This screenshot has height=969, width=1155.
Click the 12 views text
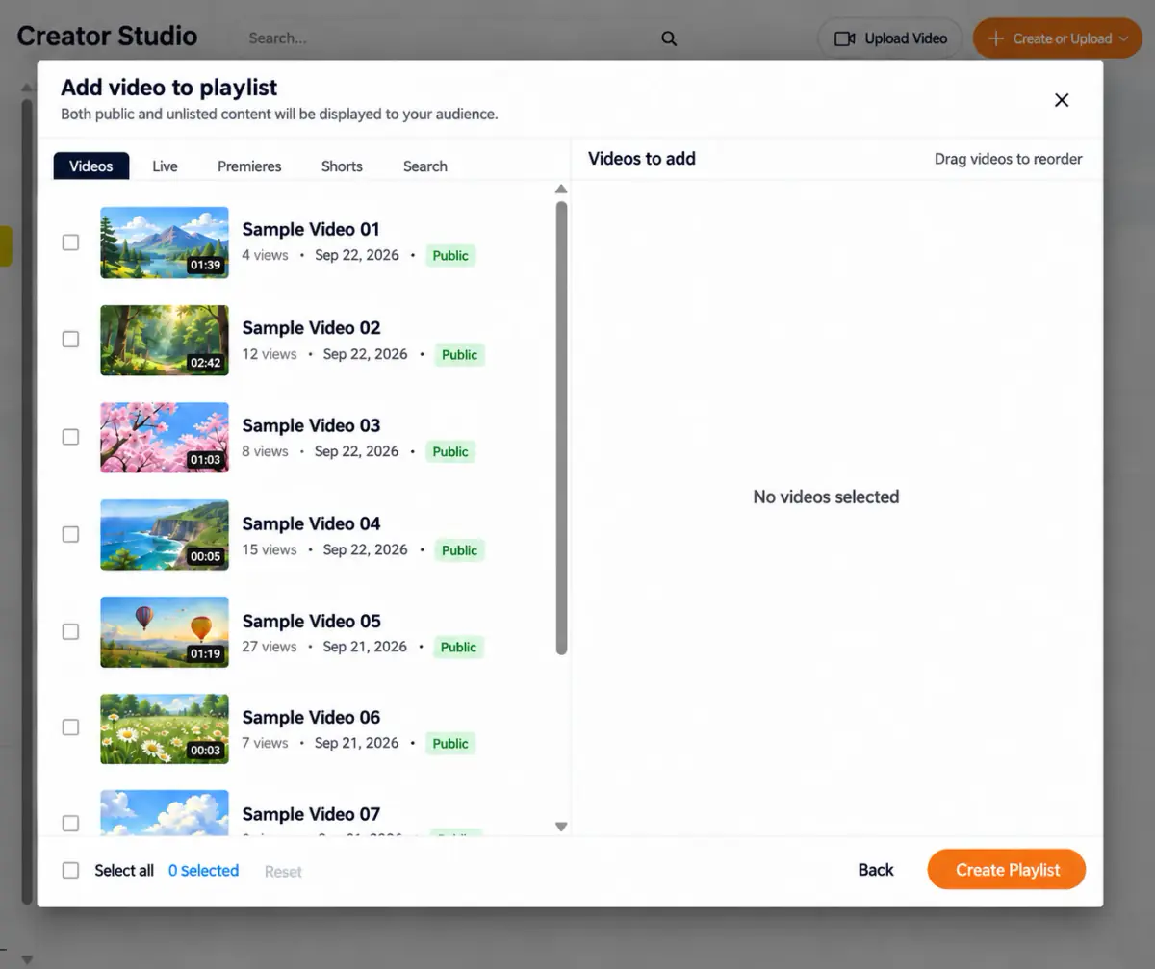(x=269, y=354)
